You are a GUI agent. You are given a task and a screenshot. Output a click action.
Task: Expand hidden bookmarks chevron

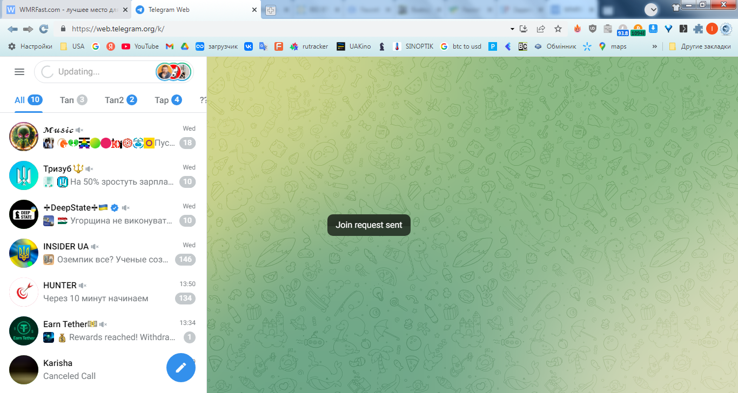[655, 46]
